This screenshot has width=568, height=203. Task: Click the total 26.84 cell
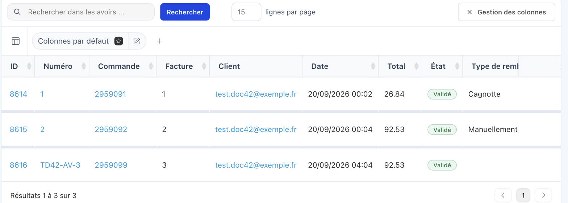(x=394, y=94)
